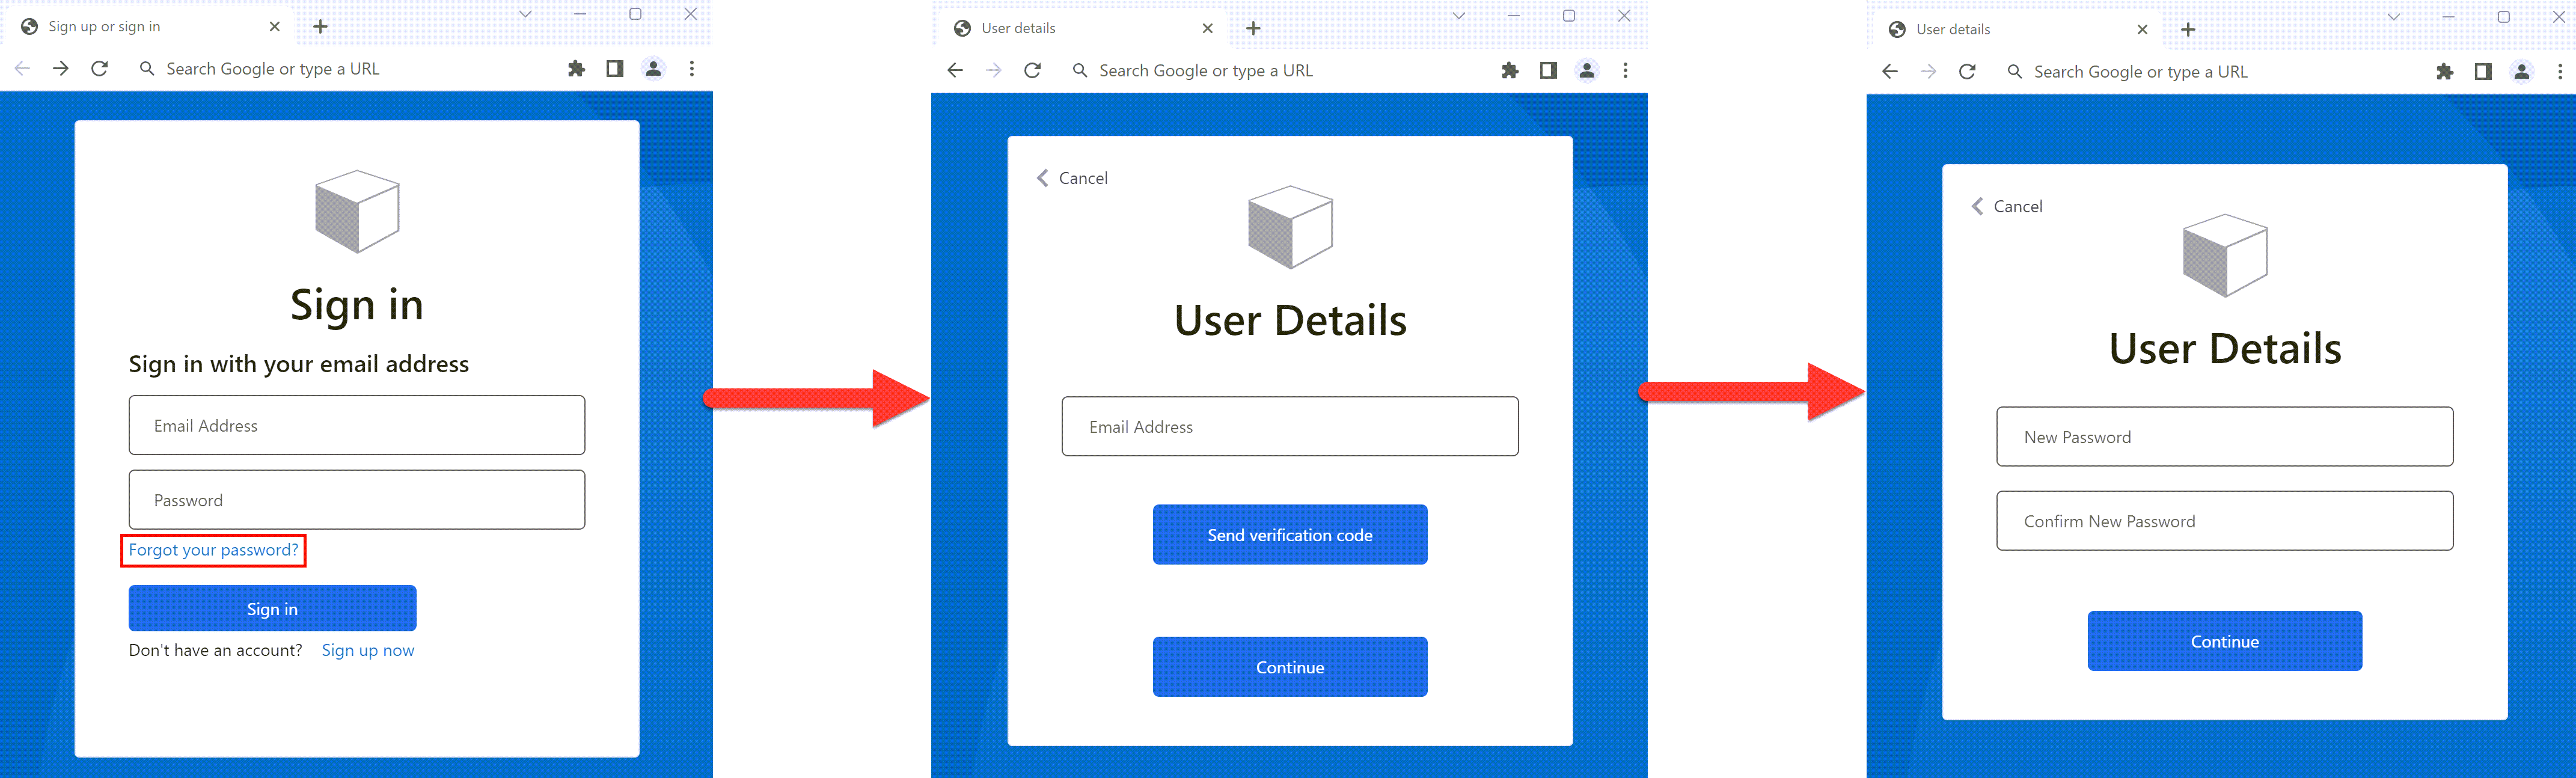The width and height of the screenshot is (2576, 778).
Task: Select the 'Sign up or sign in' tab
Action: coord(150,27)
